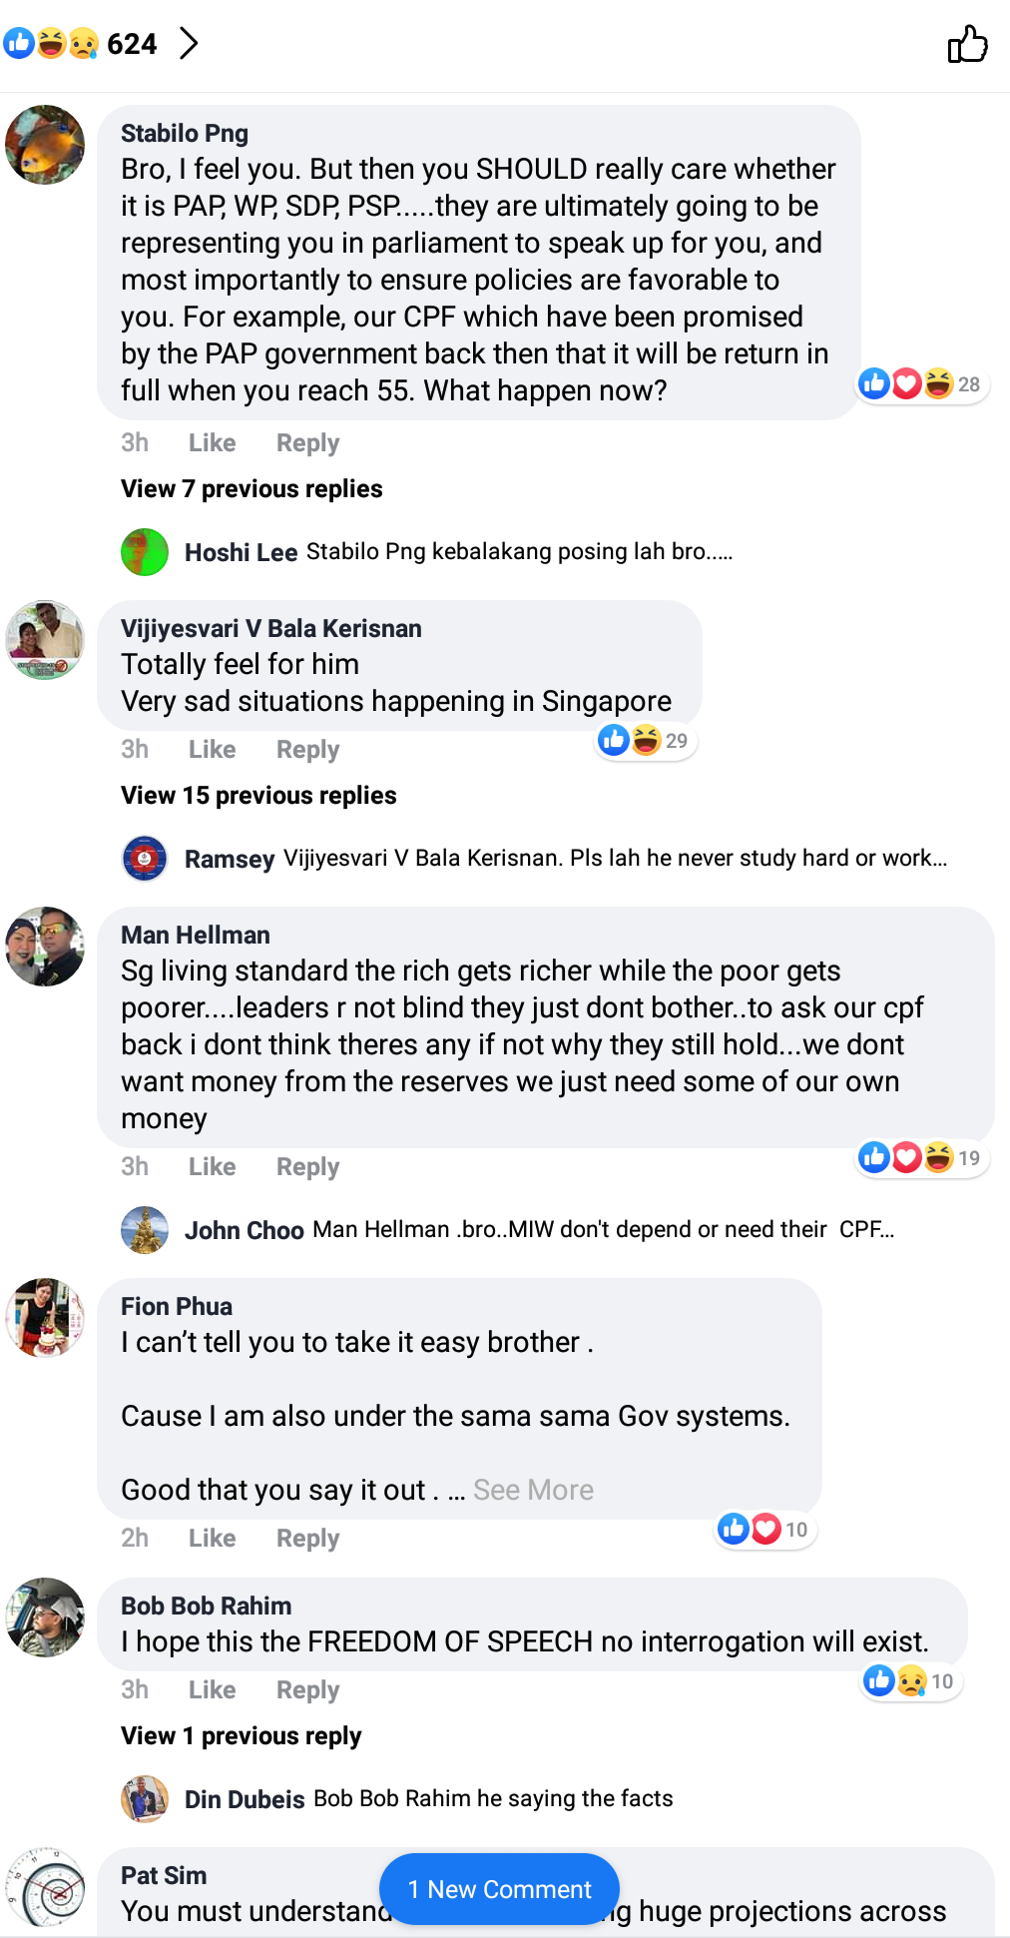Image resolution: width=1010 pixels, height=1938 pixels.
Task: Expand View 7 previous replies
Action: click(252, 489)
